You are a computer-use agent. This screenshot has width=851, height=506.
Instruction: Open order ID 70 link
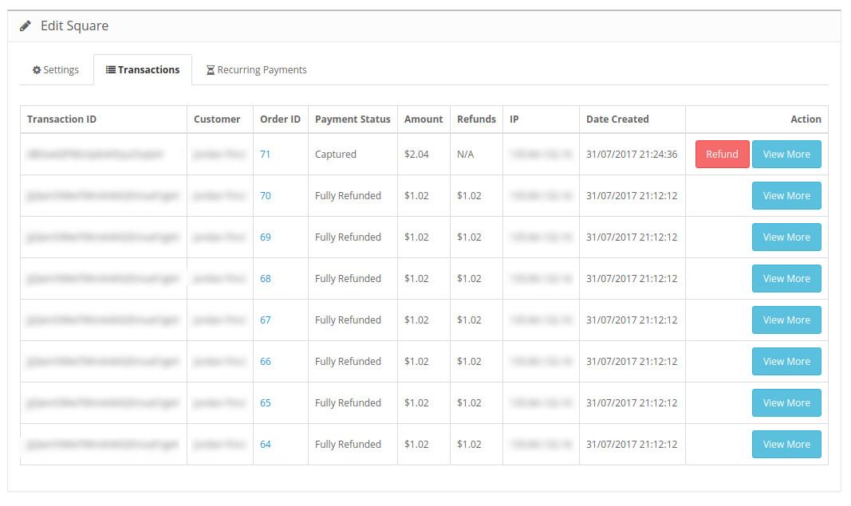(266, 196)
